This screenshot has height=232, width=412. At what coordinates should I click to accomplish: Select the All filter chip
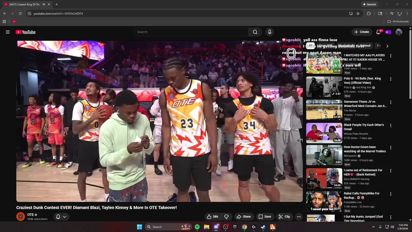pyautogui.click(x=310, y=46)
